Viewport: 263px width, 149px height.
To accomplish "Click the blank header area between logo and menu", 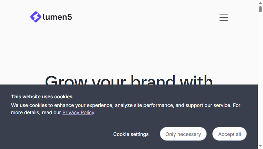I will point(144,17).
